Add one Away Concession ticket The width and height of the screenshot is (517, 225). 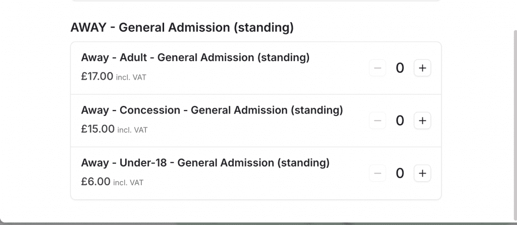coord(423,121)
